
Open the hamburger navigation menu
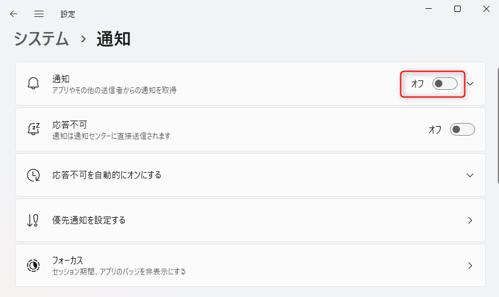pos(39,14)
